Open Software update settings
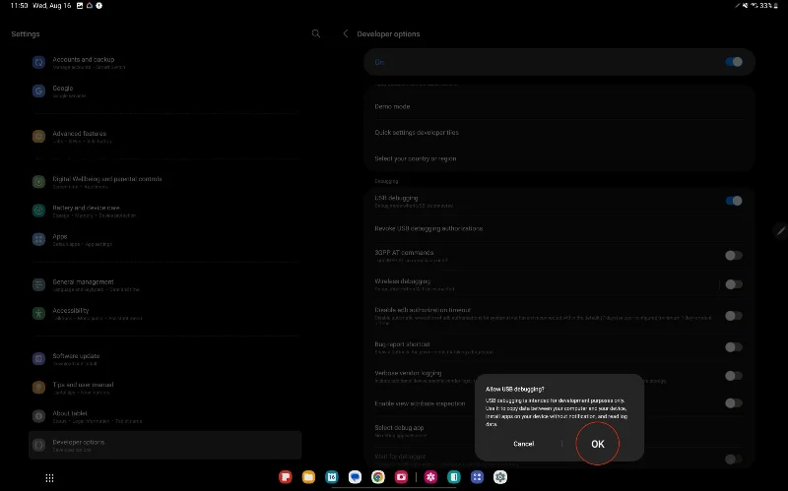Viewport: 788px width, 491px height. (164, 358)
